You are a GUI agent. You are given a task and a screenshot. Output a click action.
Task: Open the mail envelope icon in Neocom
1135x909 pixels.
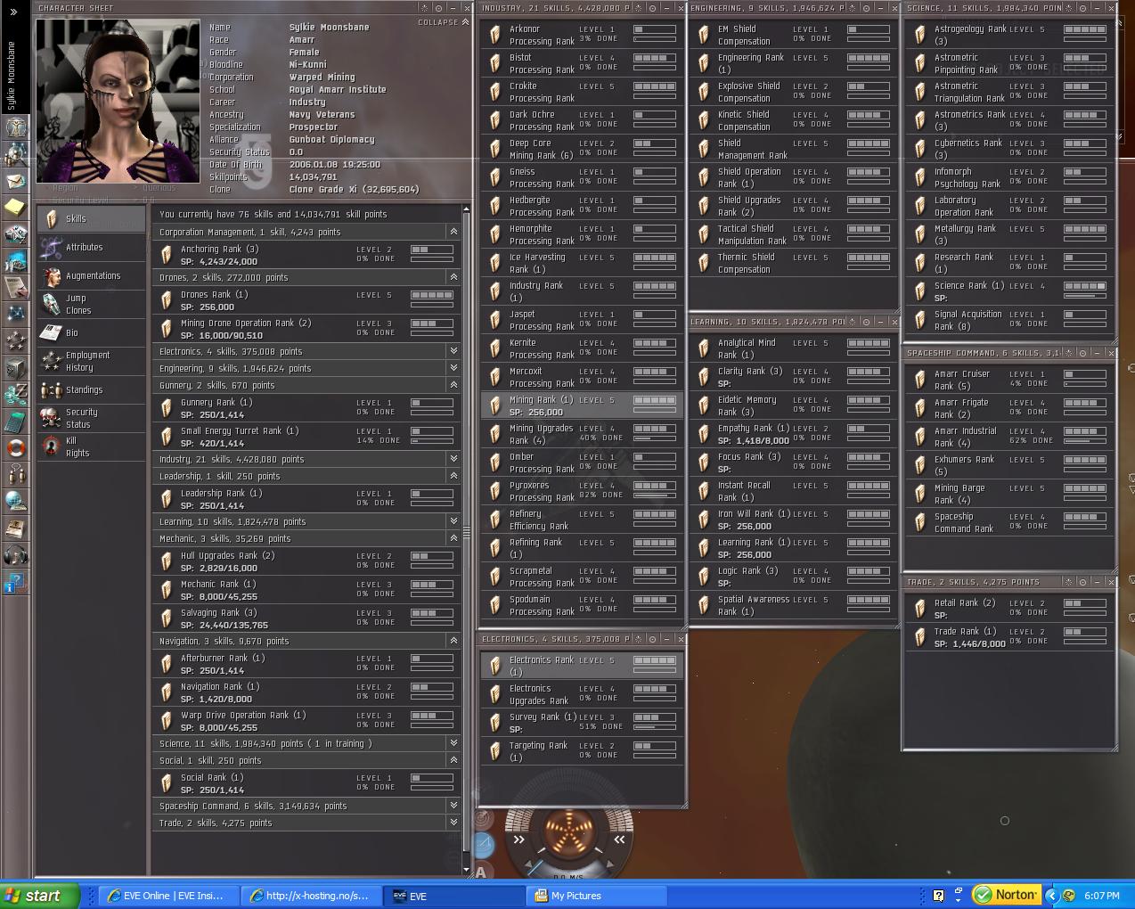pyautogui.click(x=15, y=181)
